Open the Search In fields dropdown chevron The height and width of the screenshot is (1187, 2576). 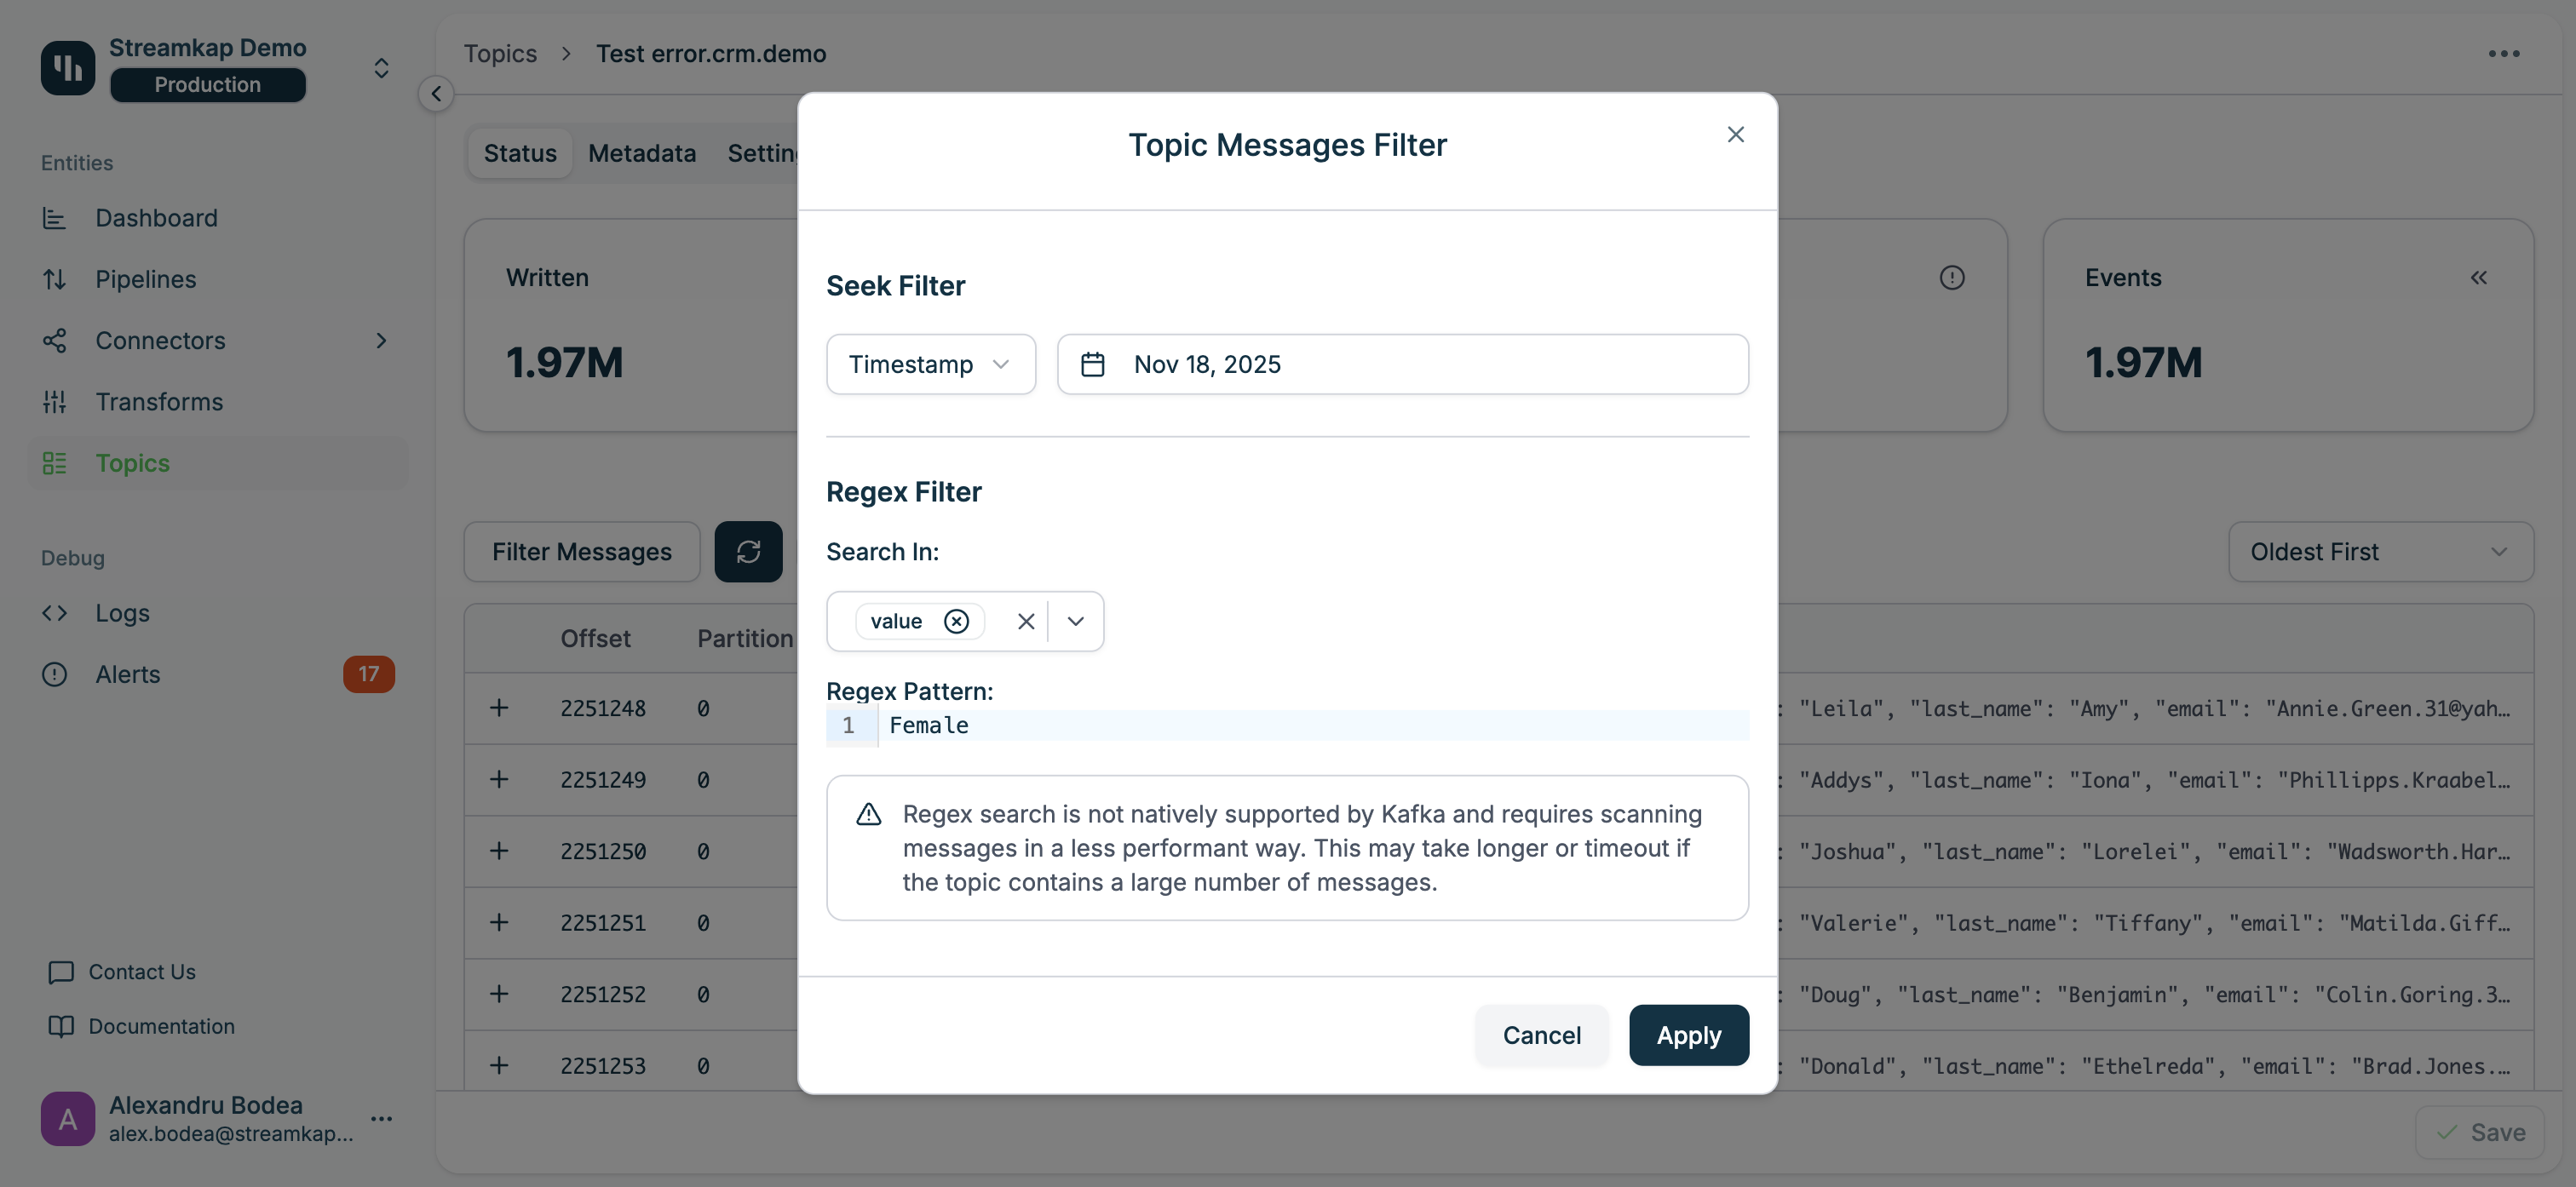1076,620
